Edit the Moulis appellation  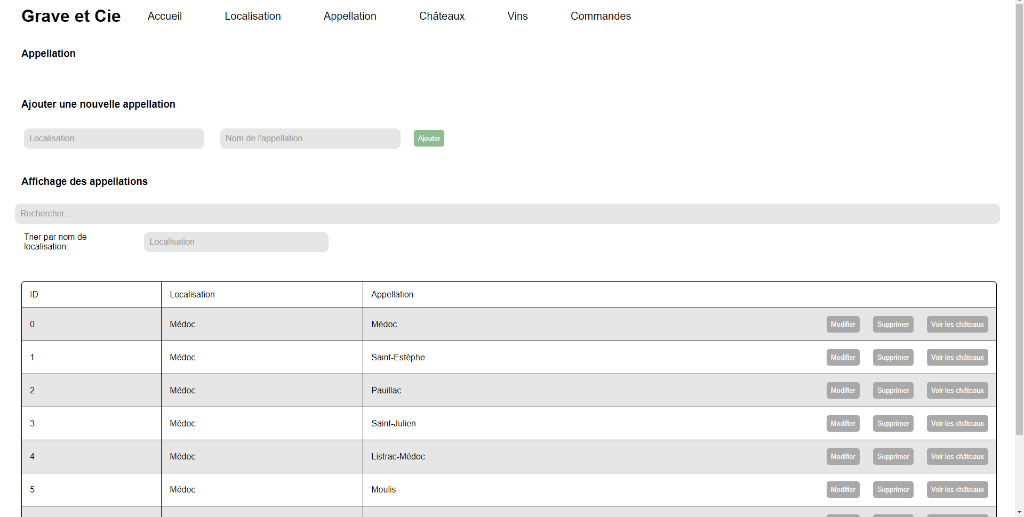pyautogui.click(x=843, y=490)
